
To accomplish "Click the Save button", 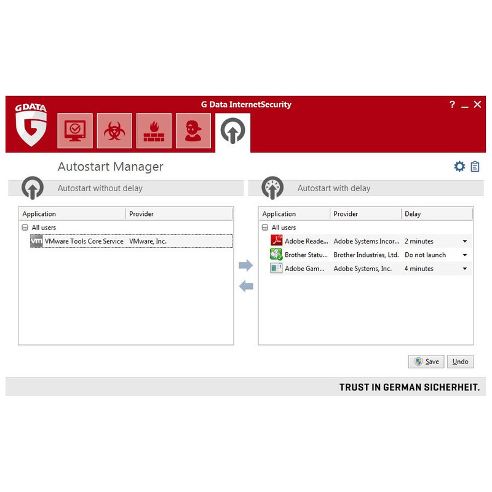I will pos(426,362).
